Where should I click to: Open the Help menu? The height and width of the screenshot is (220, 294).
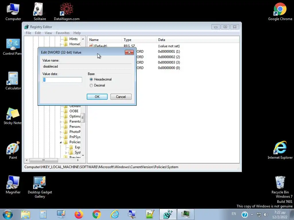click(x=77, y=33)
